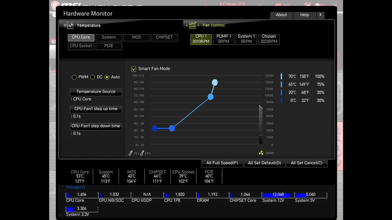Viewport: 392px width, 220px height.
Task: Enable the Smart Fan Mode checkbox
Action: tap(133, 69)
